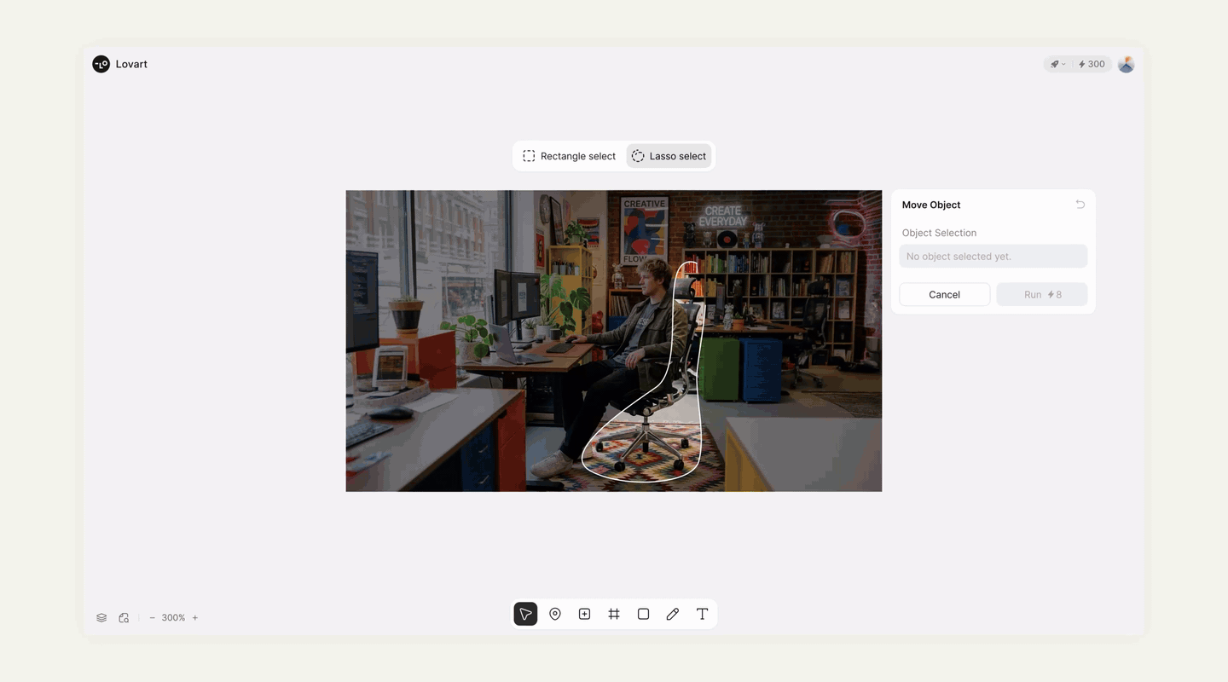Image resolution: width=1228 pixels, height=682 pixels.
Task: Cancel the Move Object operation
Action: point(944,294)
